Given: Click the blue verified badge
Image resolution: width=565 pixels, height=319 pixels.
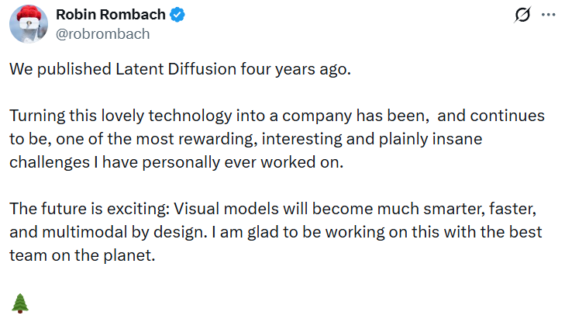Looking at the screenshot, I should tap(177, 15).
